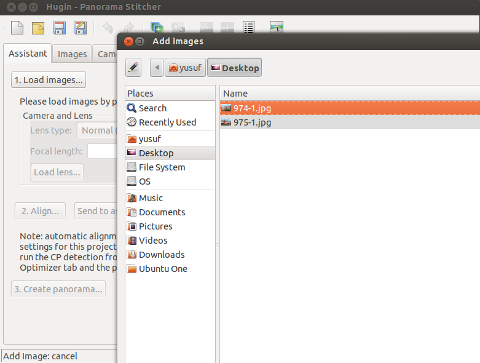480x363 pixels.
Task: Click 3. Create panorama button
Action: [58, 289]
